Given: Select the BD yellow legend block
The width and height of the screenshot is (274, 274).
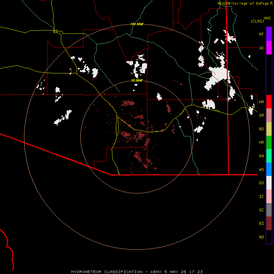Looking at the screenshot, I should [x=269, y=129].
